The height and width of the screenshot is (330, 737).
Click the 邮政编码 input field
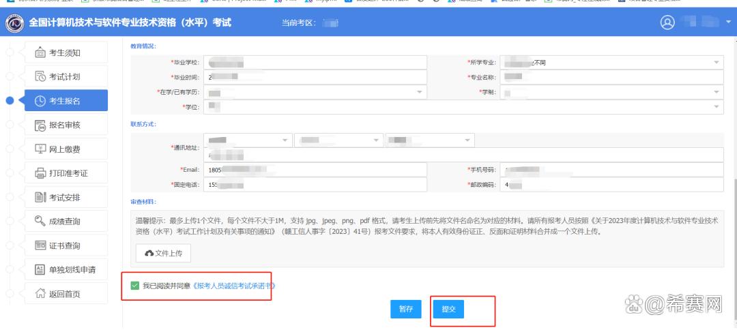coord(611,185)
